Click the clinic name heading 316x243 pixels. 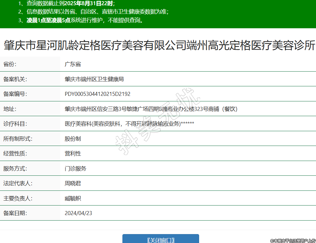[159, 45]
